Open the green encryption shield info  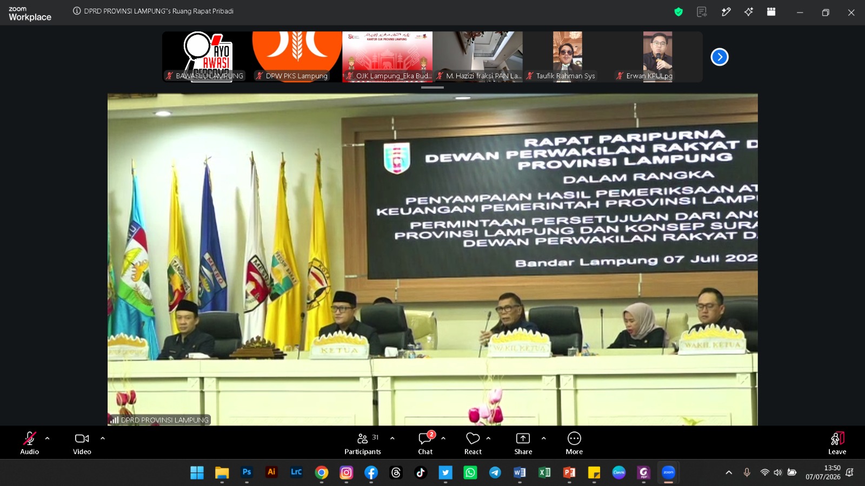(x=678, y=12)
